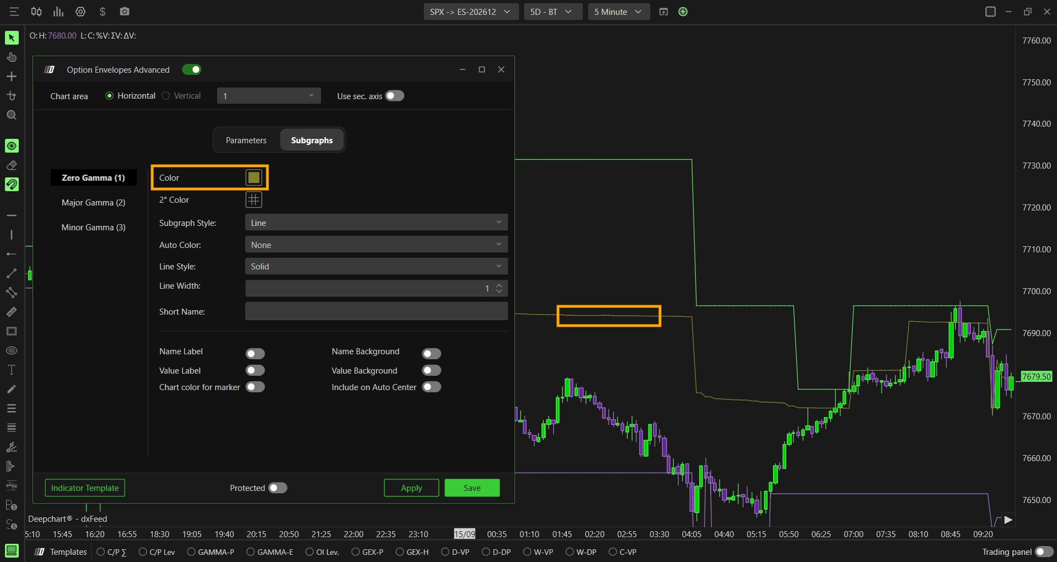This screenshot has width=1057, height=562.
Task: Open the 5 Minute timeframe dropdown
Action: coord(619,12)
